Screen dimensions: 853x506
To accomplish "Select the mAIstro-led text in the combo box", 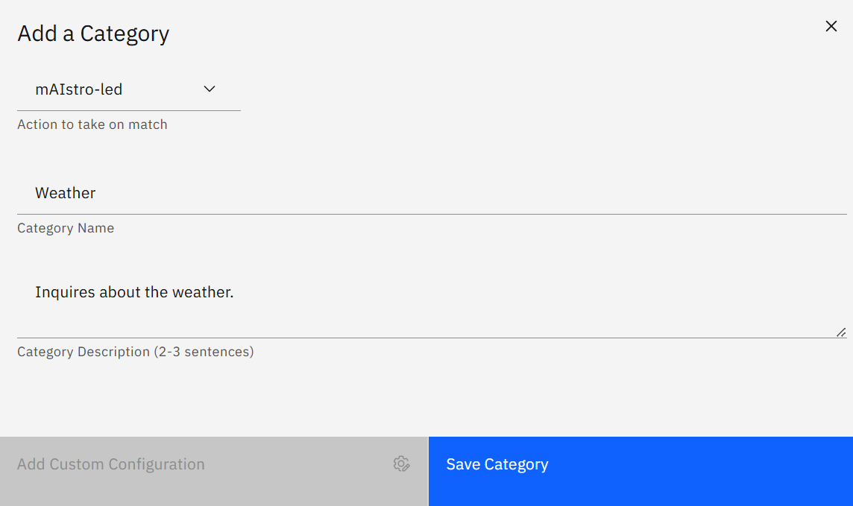I will pos(79,89).
